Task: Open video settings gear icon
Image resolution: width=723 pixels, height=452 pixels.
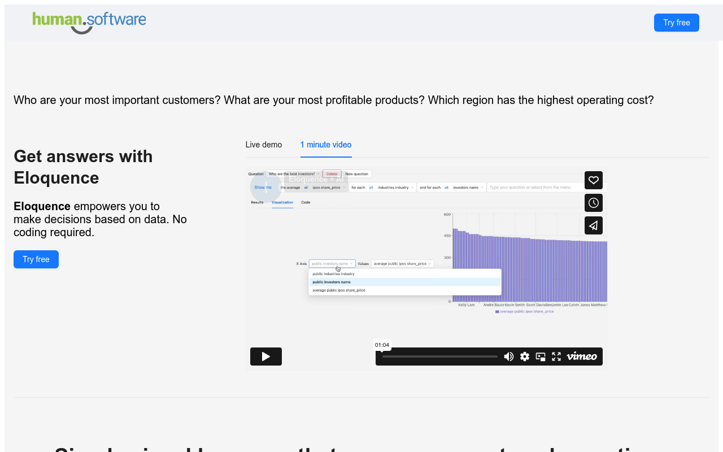Action: 525,357
